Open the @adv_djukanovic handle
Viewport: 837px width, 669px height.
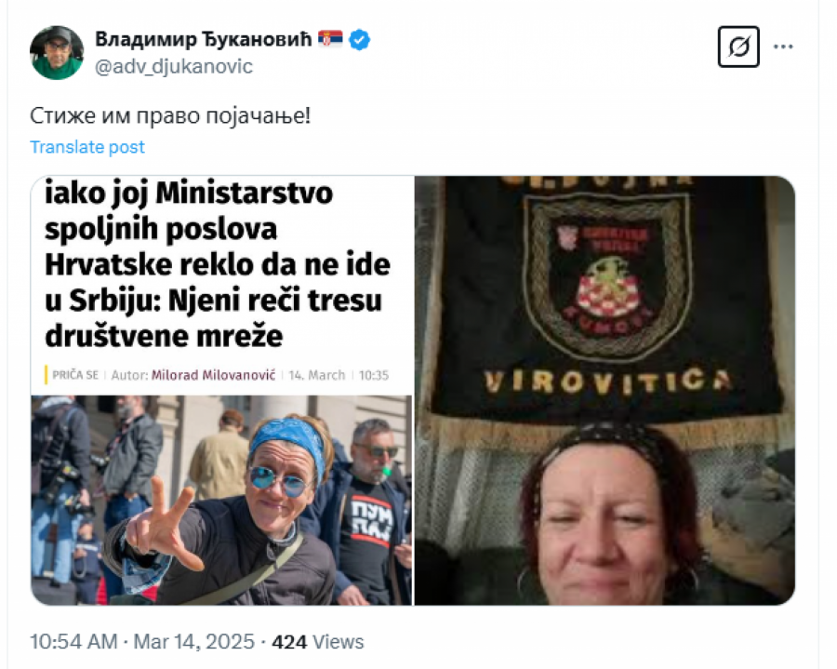click(174, 66)
